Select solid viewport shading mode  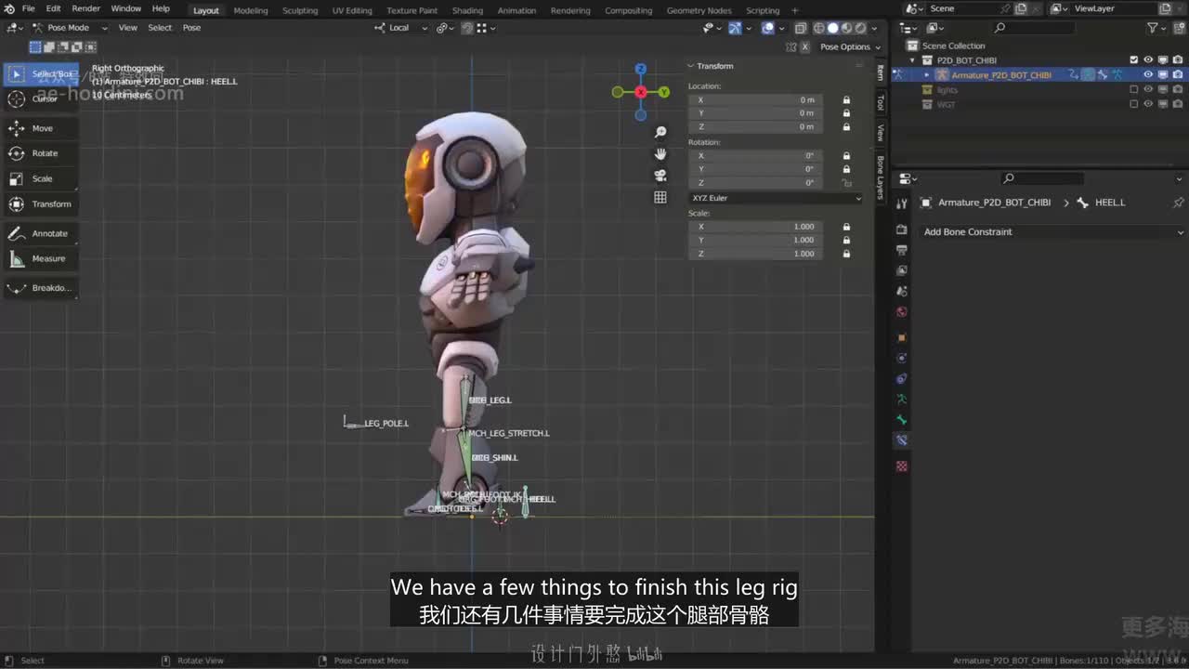pyautogui.click(x=833, y=28)
